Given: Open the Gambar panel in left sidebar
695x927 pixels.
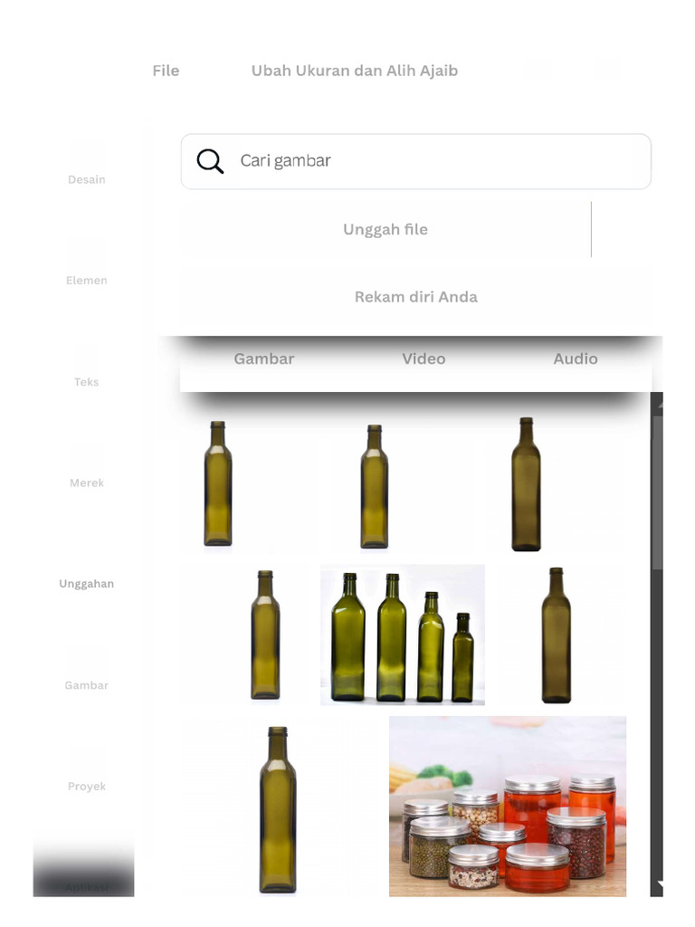Looking at the screenshot, I should [x=86, y=670].
